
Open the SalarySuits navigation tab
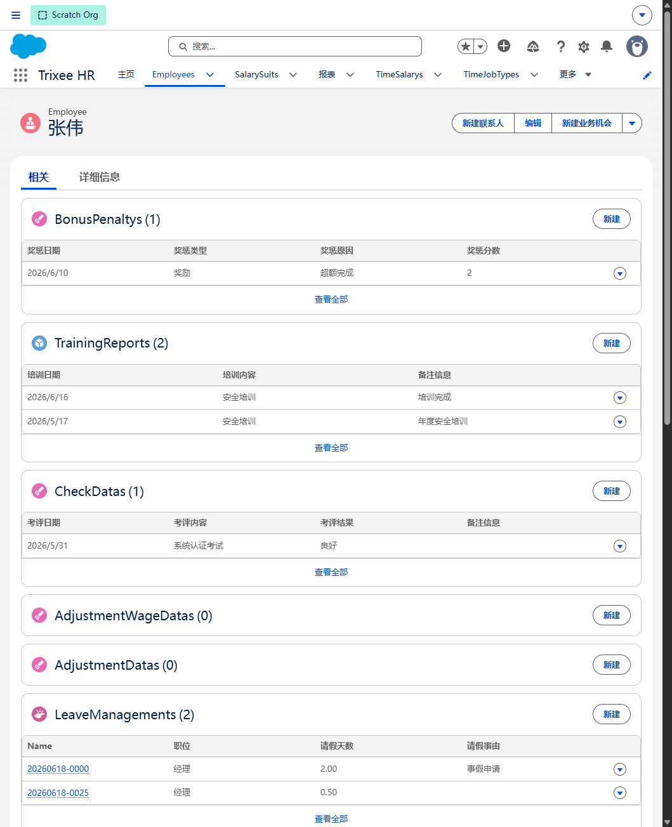[x=256, y=74]
